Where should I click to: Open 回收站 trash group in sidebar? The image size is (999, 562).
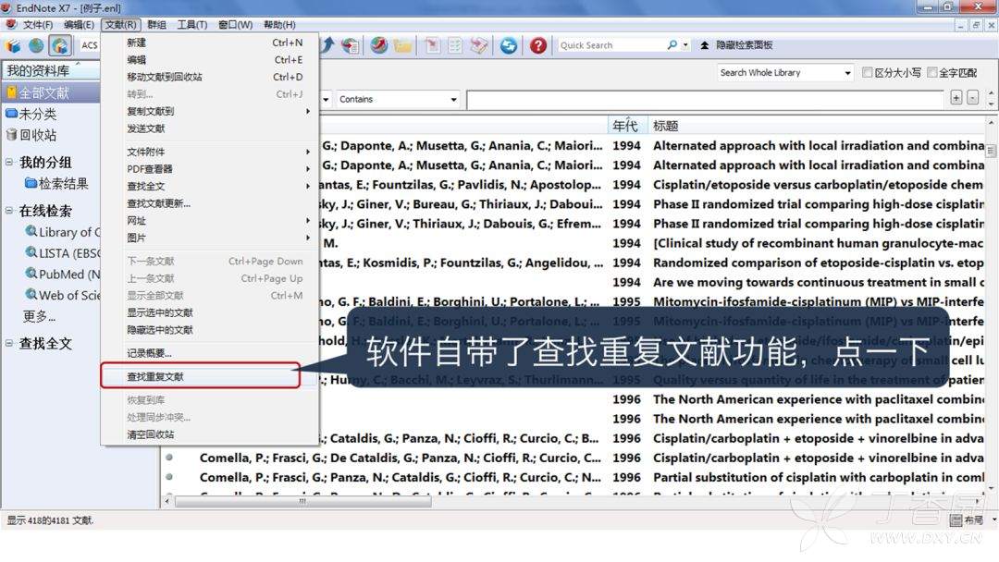point(38,135)
